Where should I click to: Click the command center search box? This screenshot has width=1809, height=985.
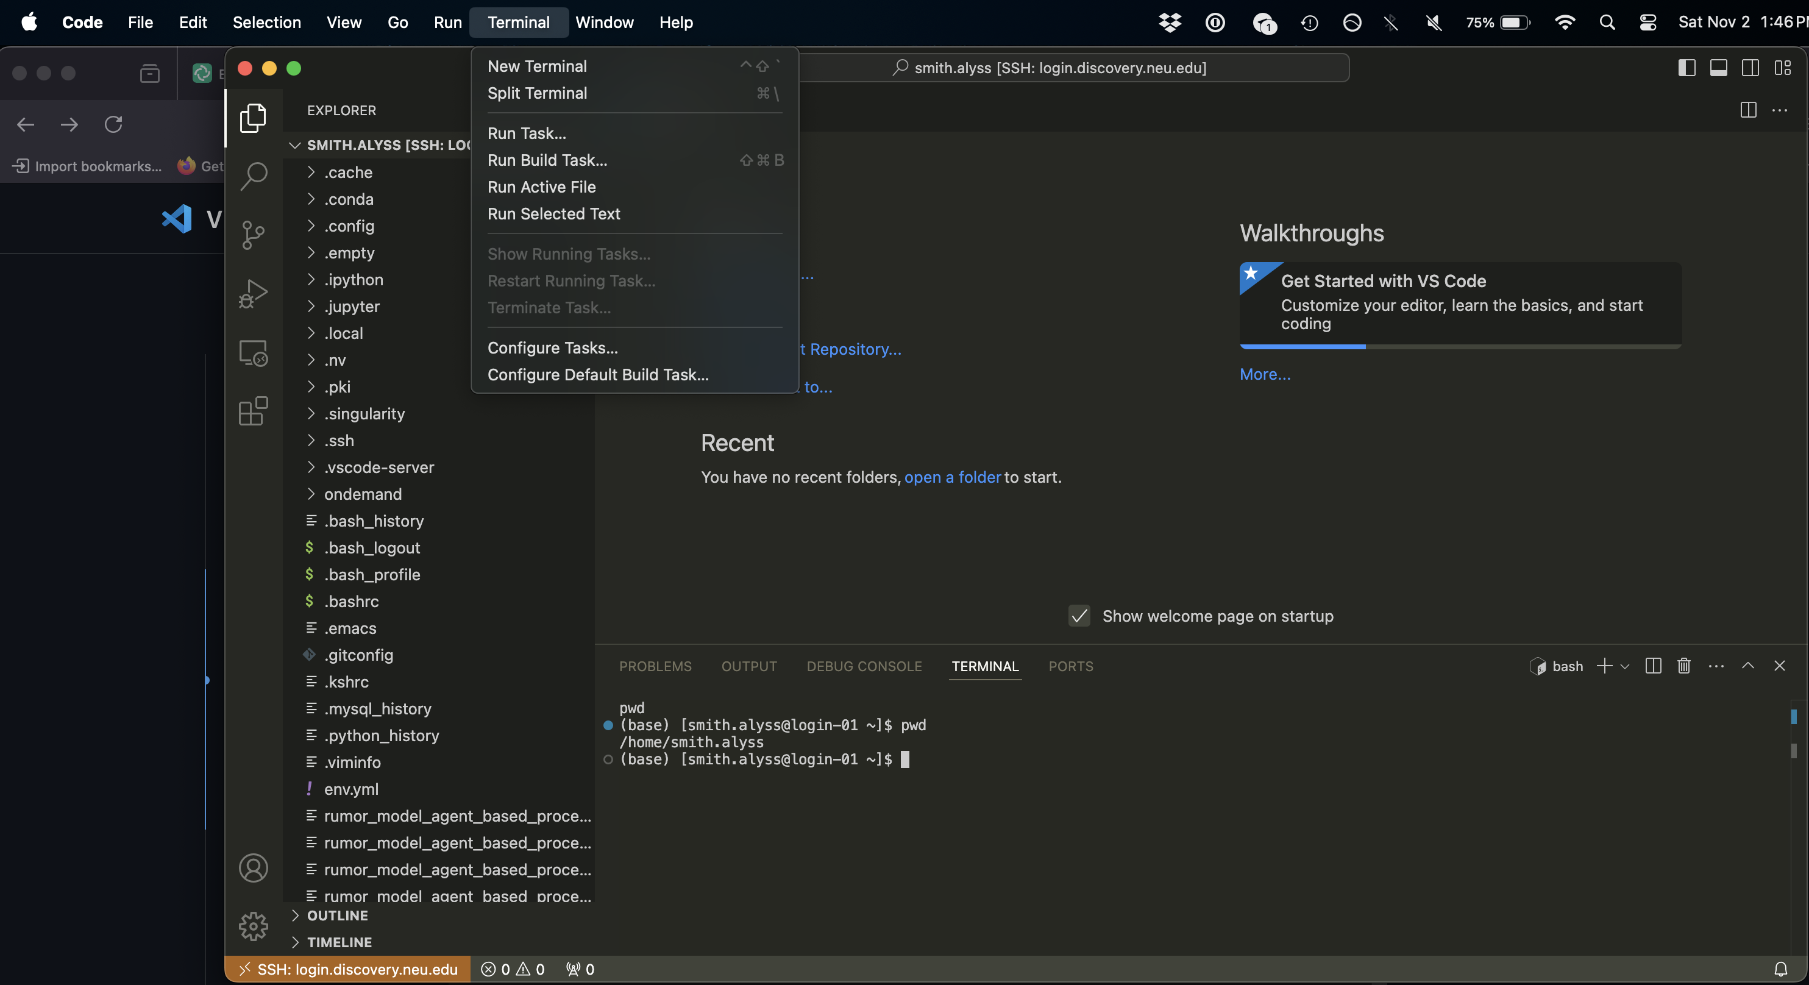[x=1073, y=68]
